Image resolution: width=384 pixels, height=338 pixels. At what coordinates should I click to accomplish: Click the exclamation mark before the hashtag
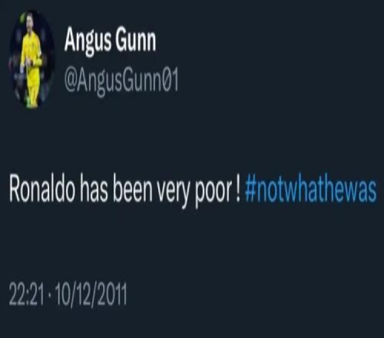(237, 191)
